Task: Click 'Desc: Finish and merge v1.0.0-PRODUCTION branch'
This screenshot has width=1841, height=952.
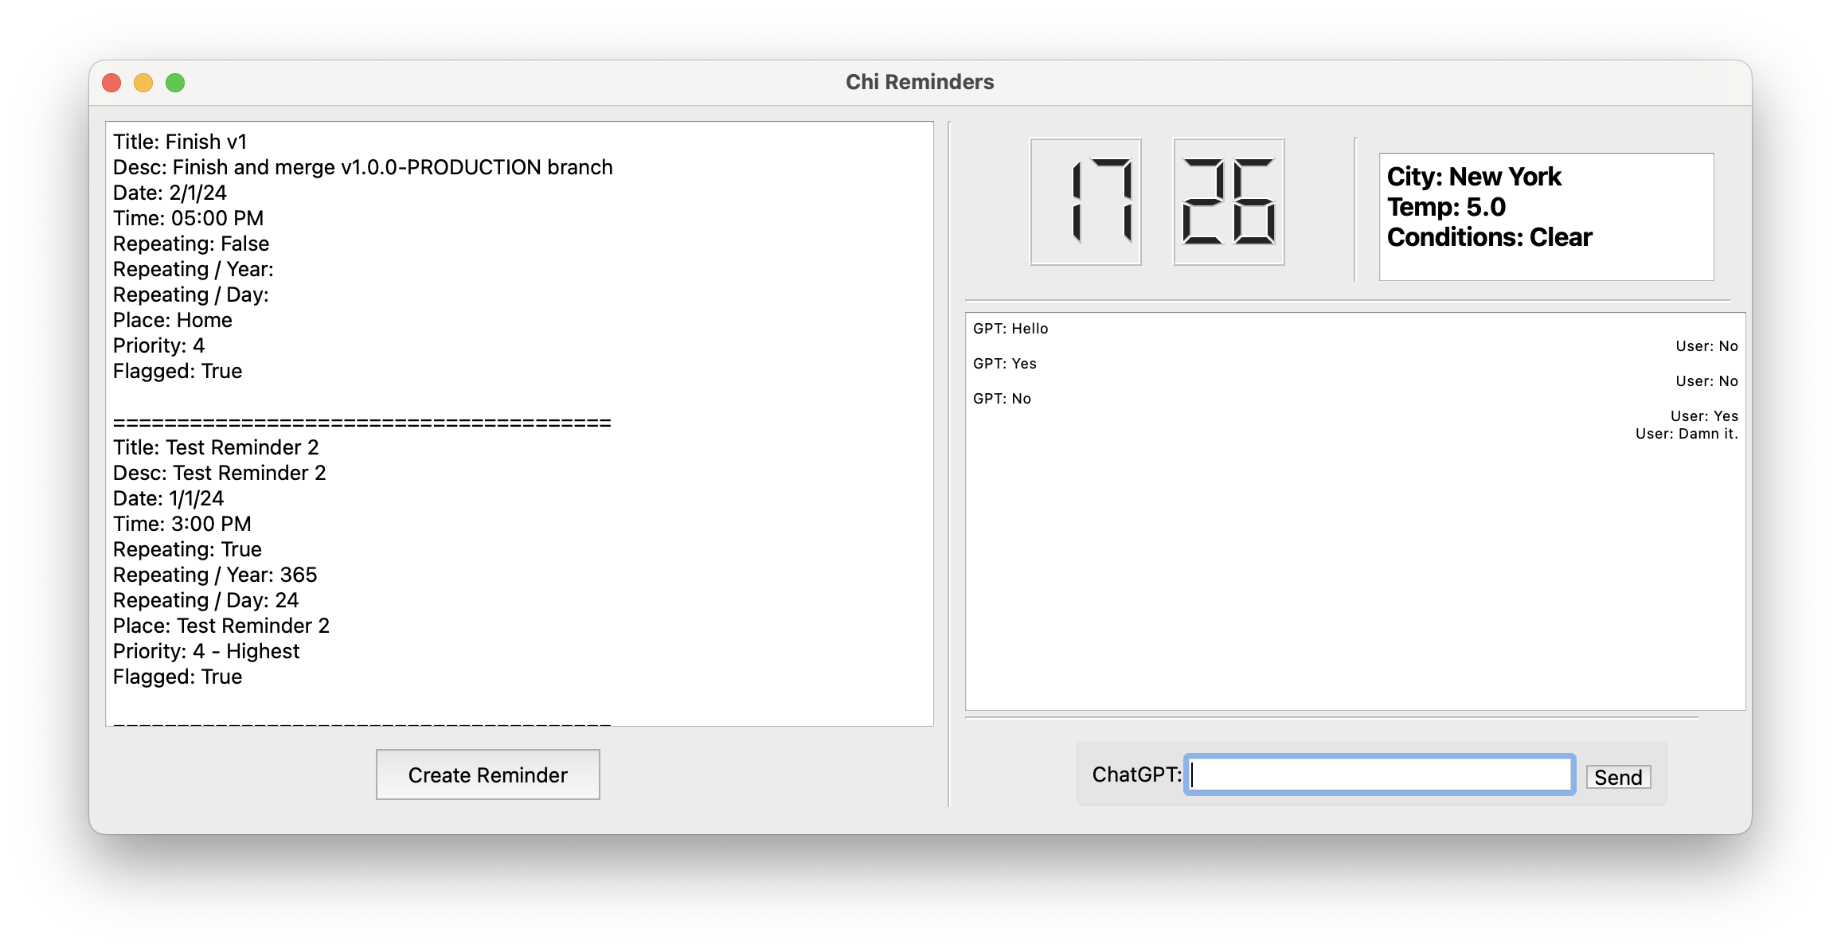Action: [363, 167]
